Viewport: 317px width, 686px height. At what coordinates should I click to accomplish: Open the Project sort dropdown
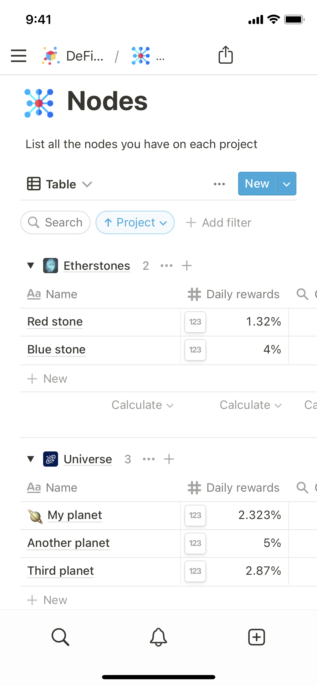coord(135,222)
